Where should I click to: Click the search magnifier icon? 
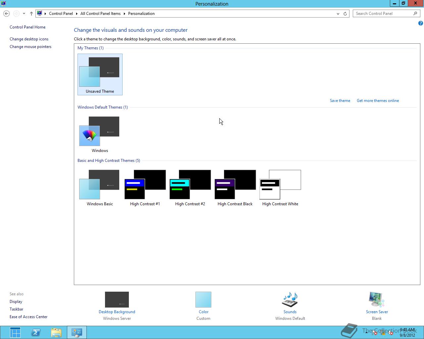click(415, 14)
